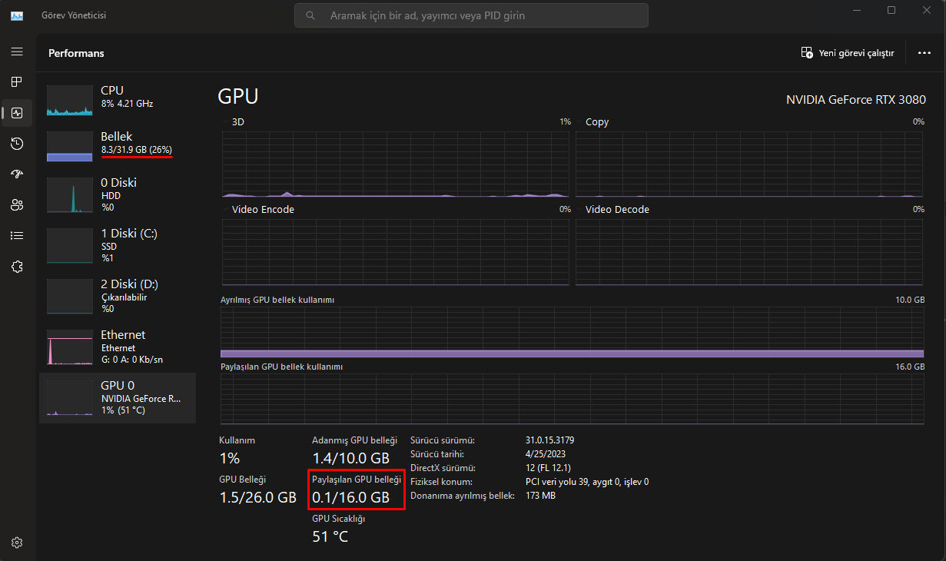Open the Details page icon
Image resolution: width=946 pixels, height=561 pixels.
[17, 236]
